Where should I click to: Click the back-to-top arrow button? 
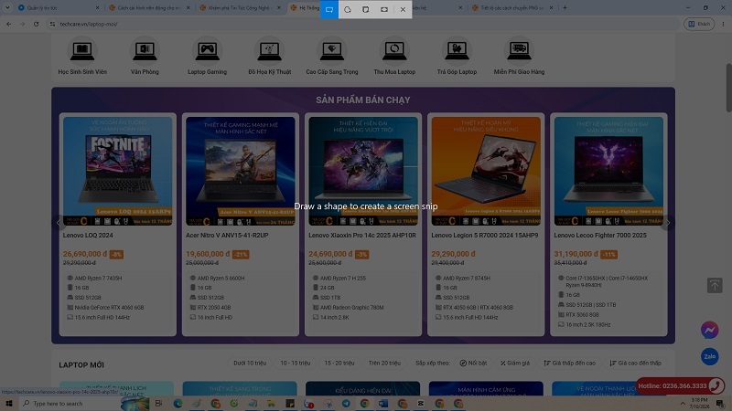click(x=715, y=285)
